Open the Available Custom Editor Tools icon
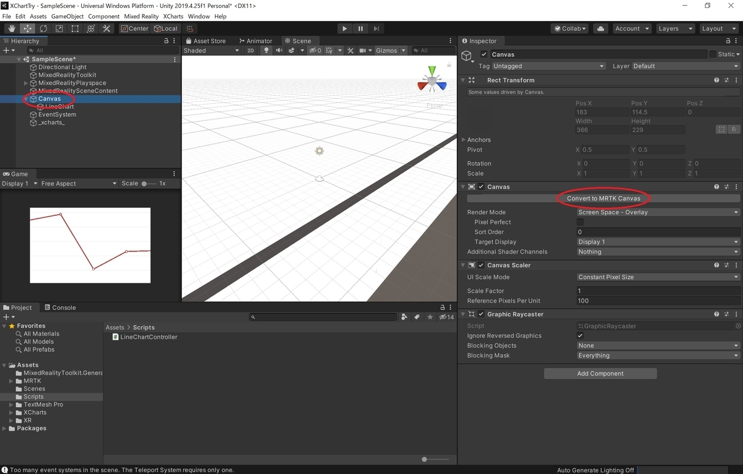The width and height of the screenshot is (743, 474). (106, 28)
